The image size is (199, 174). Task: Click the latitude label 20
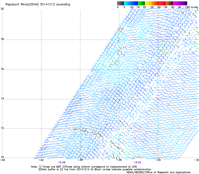pyautogui.click(x=2, y=9)
